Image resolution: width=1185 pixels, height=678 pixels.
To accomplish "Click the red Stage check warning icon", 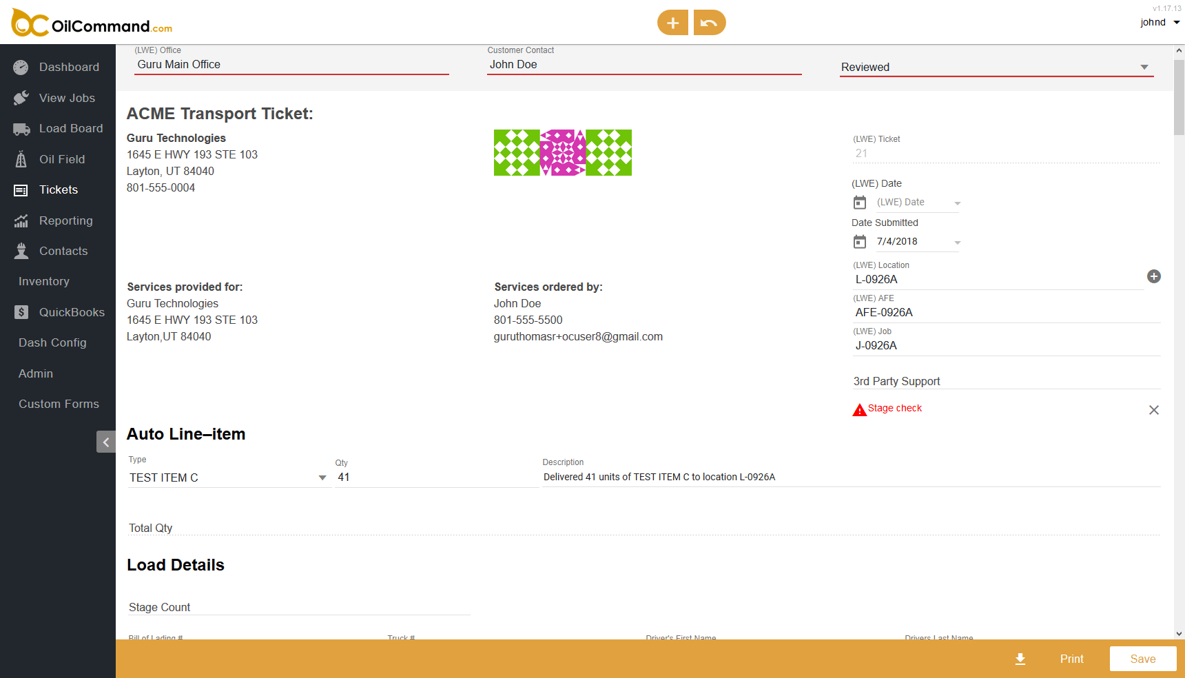I will coord(859,409).
